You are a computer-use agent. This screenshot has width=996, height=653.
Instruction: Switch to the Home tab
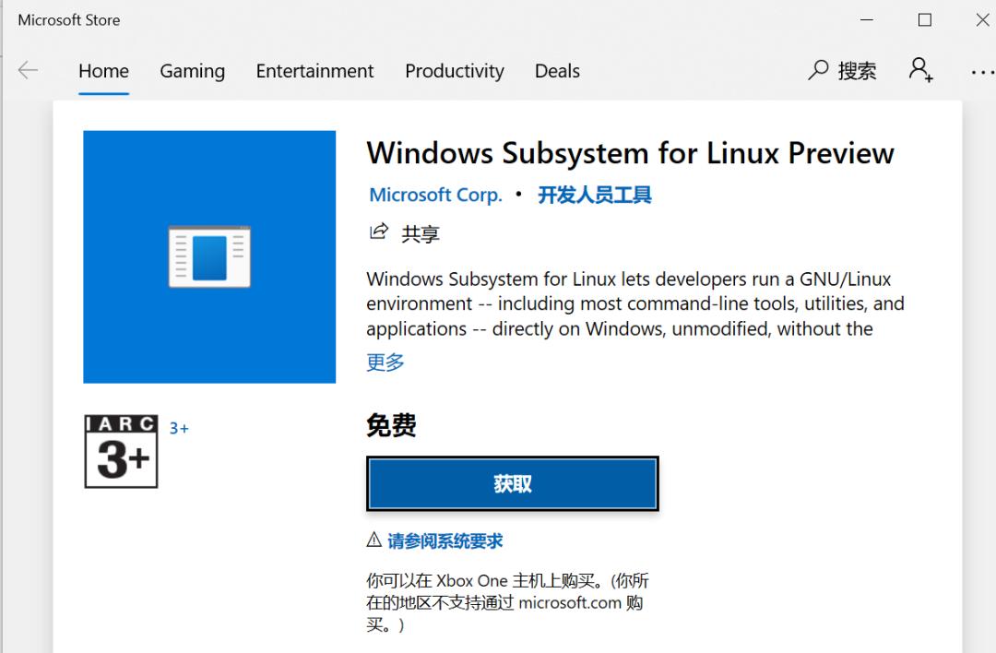click(103, 70)
